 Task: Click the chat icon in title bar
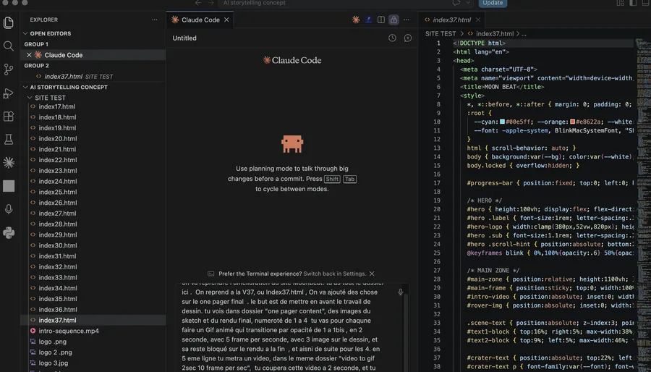point(456,3)
